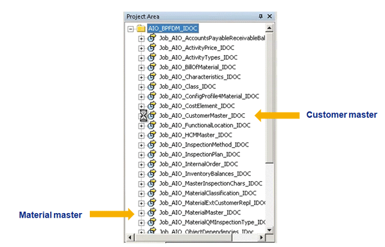Close the Project Area panel

[269, 16]
